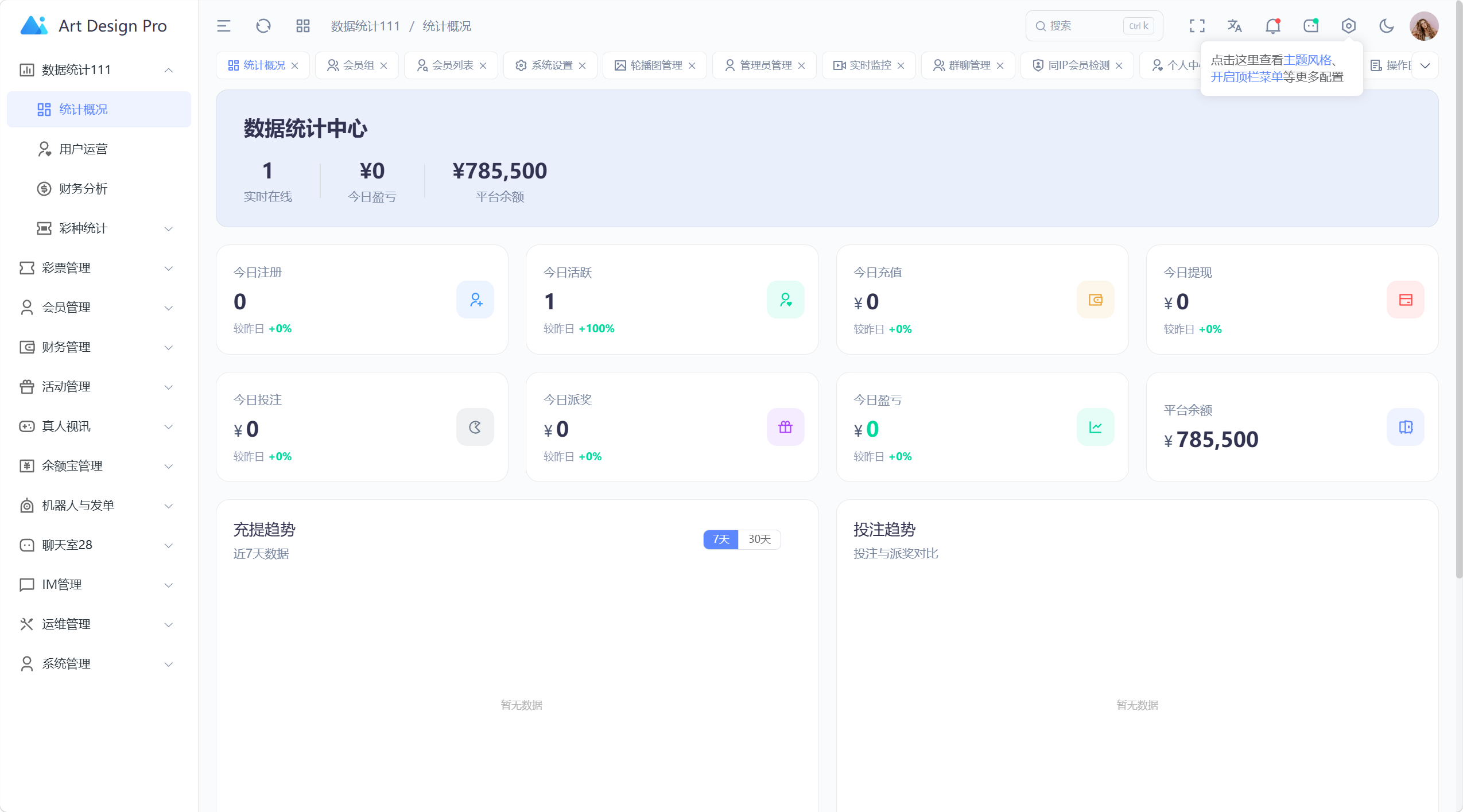Open the 财务分析 sidebar item
The image size is (1463, 812).
tap(99, 189)
